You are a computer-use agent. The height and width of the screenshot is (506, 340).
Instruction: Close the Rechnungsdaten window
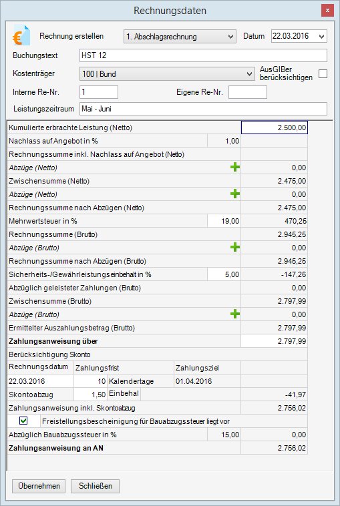click(327, 11)
